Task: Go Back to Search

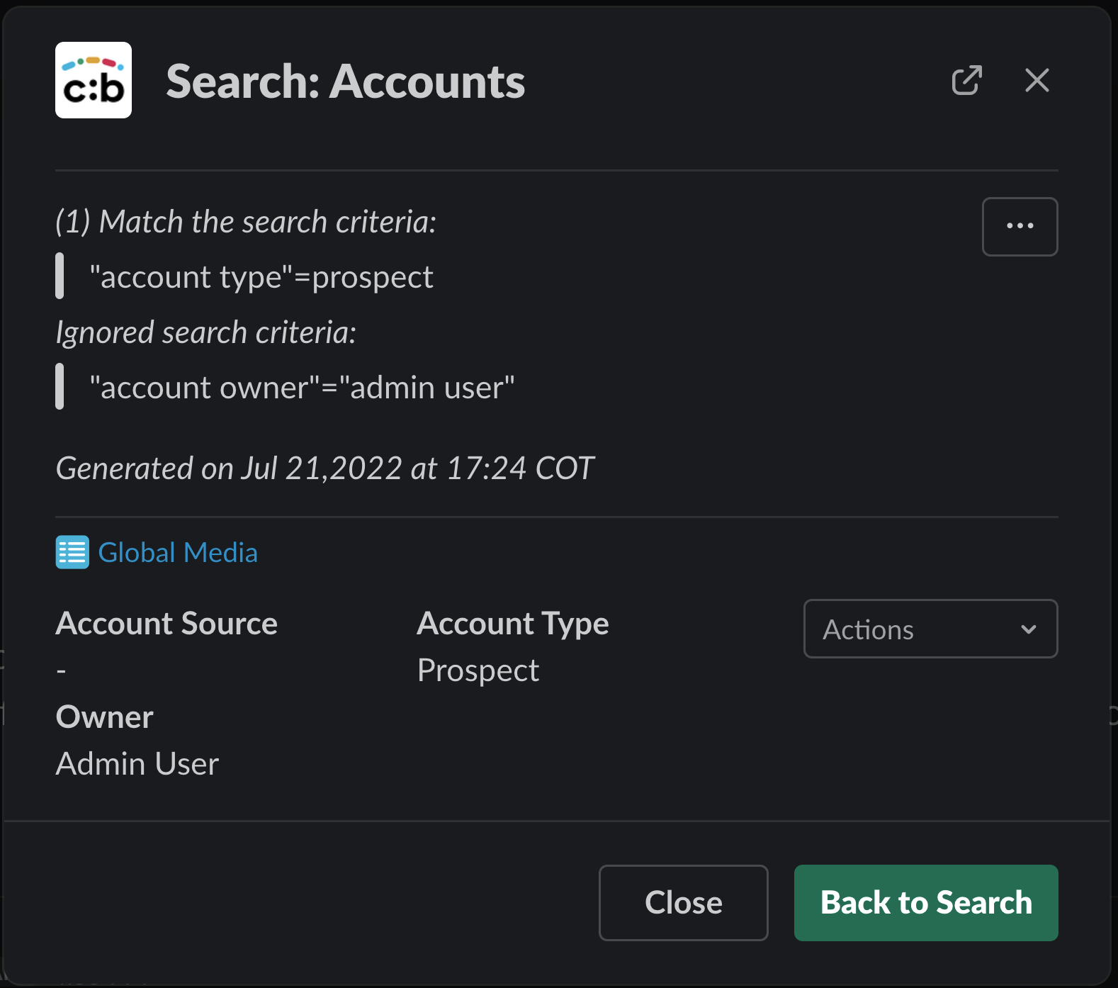Action: [925, 903]
